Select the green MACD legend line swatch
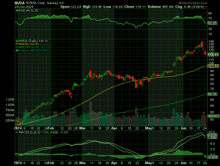 click(x=17, y=132)
